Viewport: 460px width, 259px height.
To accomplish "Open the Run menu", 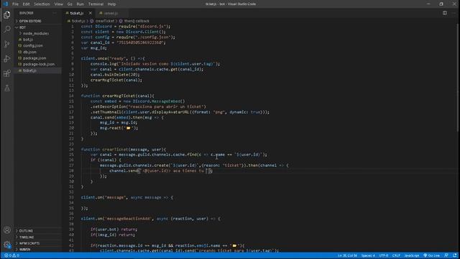I will coord(80,4).
